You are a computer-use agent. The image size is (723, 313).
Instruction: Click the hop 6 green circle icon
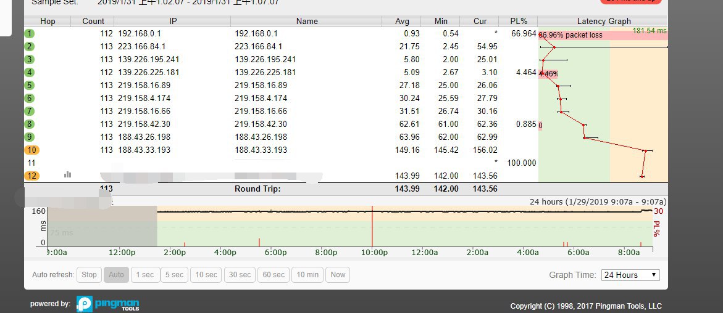pyautogui.click(x=30, y=98)
